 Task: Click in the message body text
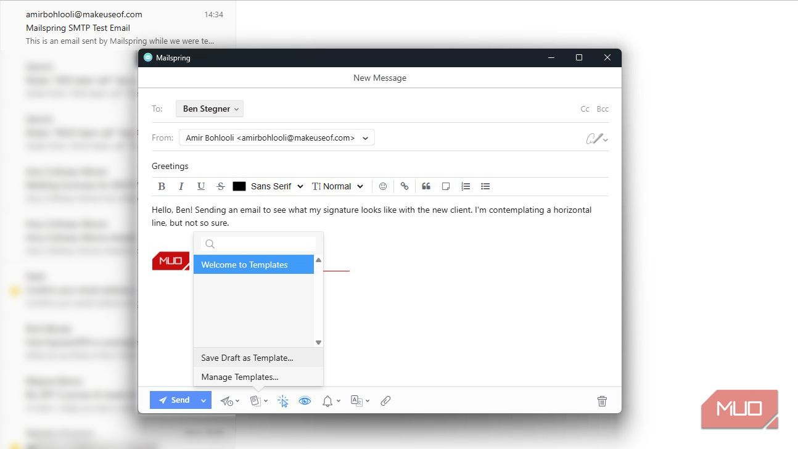pos(372,216)
